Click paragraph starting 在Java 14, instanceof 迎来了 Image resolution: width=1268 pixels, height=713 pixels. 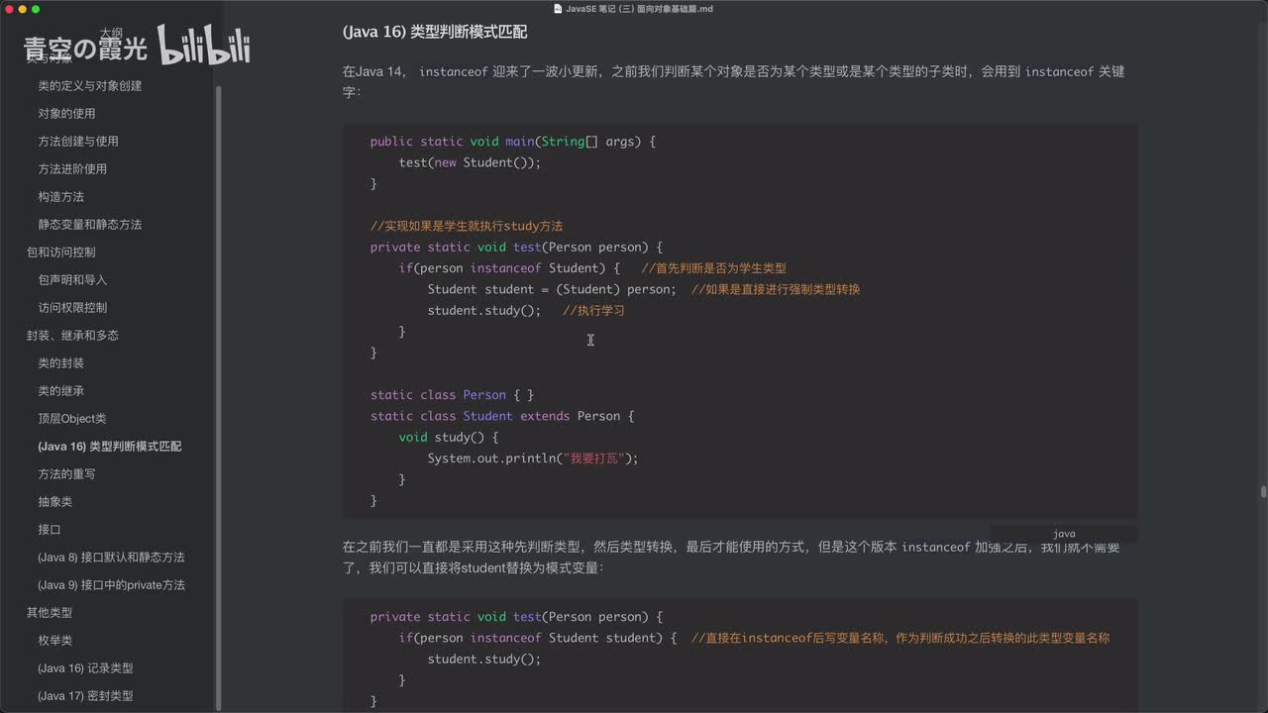tap(733, 81)
